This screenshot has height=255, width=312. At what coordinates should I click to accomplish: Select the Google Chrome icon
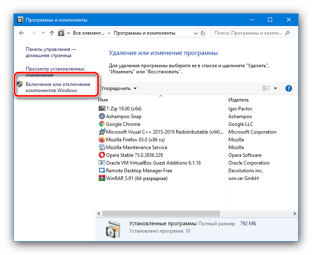point(102,124)
